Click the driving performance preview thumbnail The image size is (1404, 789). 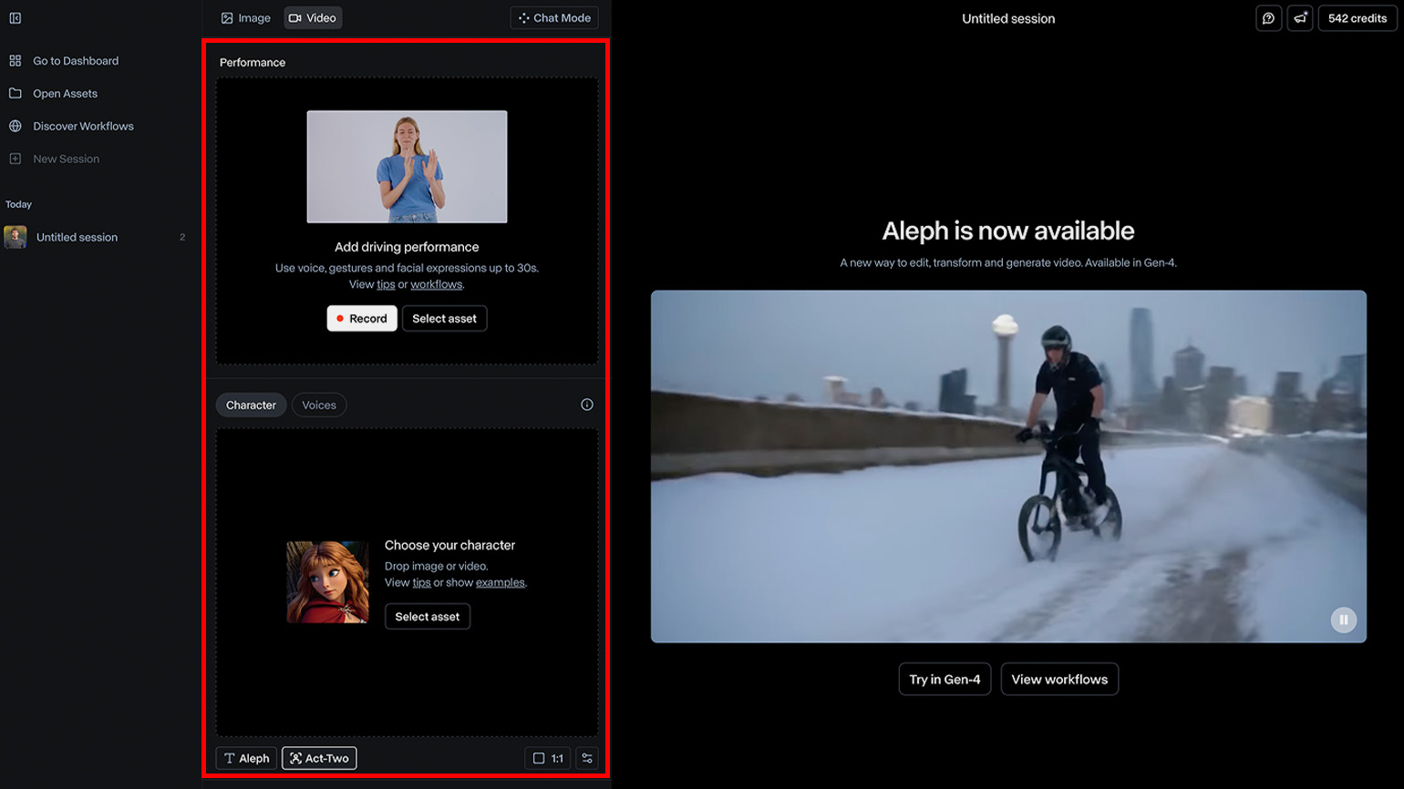(407, 167)
